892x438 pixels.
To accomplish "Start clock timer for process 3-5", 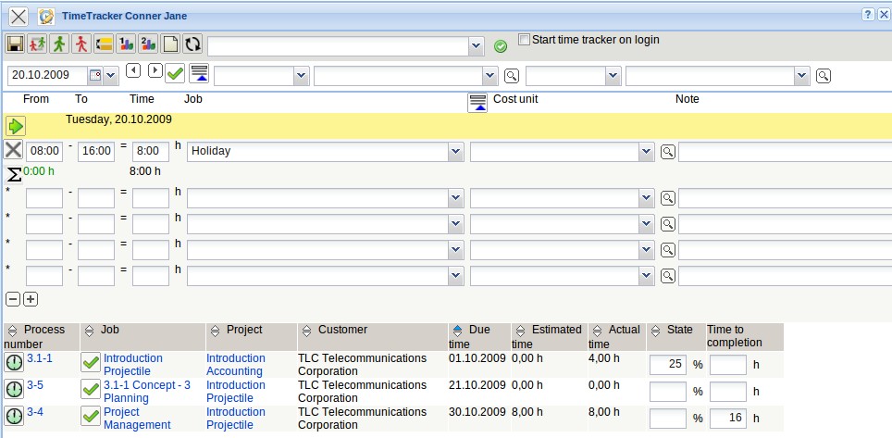I will click(x=14, y=390).
